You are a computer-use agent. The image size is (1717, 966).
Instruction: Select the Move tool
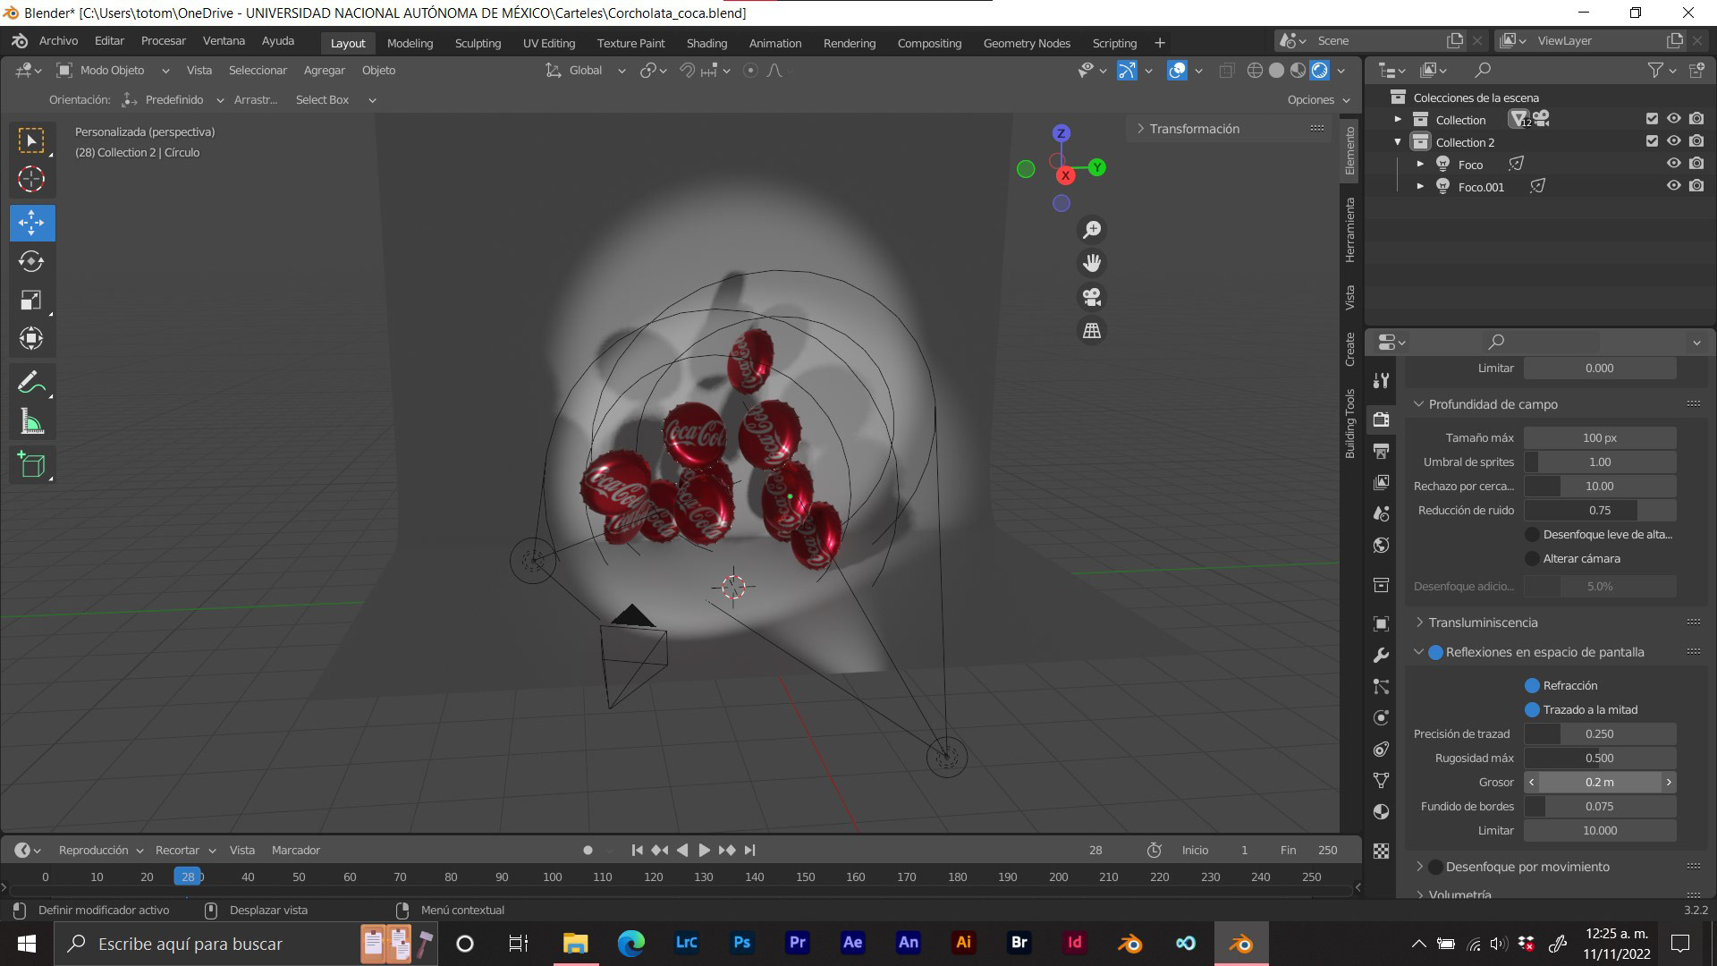[32, 223]
